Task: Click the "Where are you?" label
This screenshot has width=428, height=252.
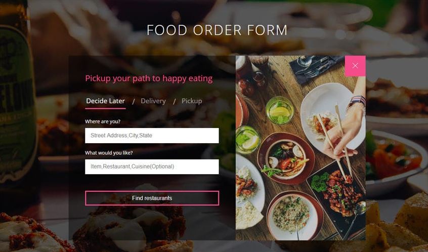Action: click(103, 121)
